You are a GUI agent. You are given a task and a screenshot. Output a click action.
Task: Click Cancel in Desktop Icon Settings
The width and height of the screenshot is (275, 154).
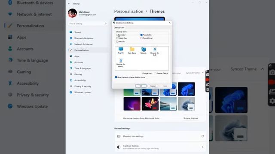[x=153, y=86]
